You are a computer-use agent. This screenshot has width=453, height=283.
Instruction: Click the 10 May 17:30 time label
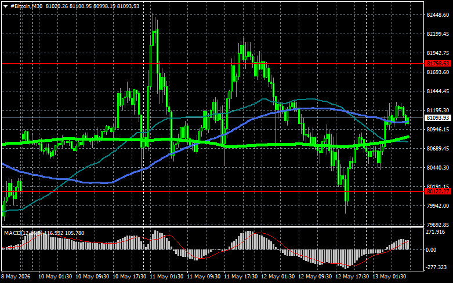pos(129,277)
